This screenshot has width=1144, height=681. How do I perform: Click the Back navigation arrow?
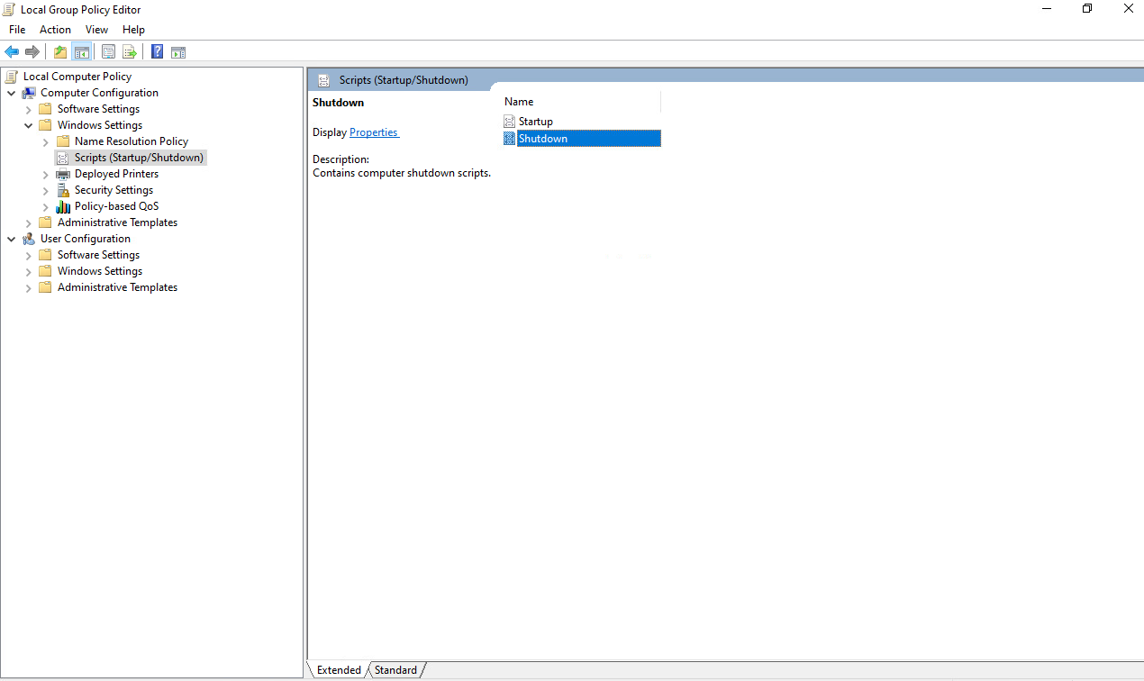[x=12, y=51]
